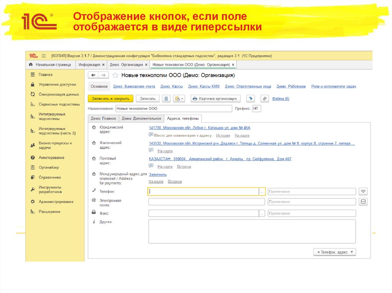The width and height of the screenshot is (392, 293).
Task: Click the comment icon under Юридический адрес
Action: [151, 135]
